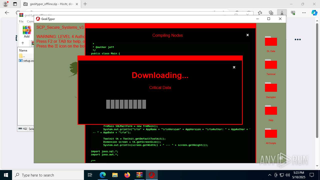Close the Compiling Nodes window
This screenshot has width=320, height=180.
tap(247, 35)
